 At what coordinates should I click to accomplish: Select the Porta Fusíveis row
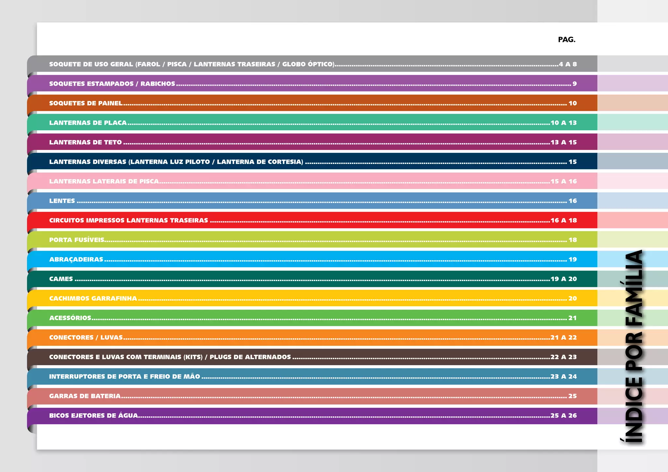[x=77, y=240]
